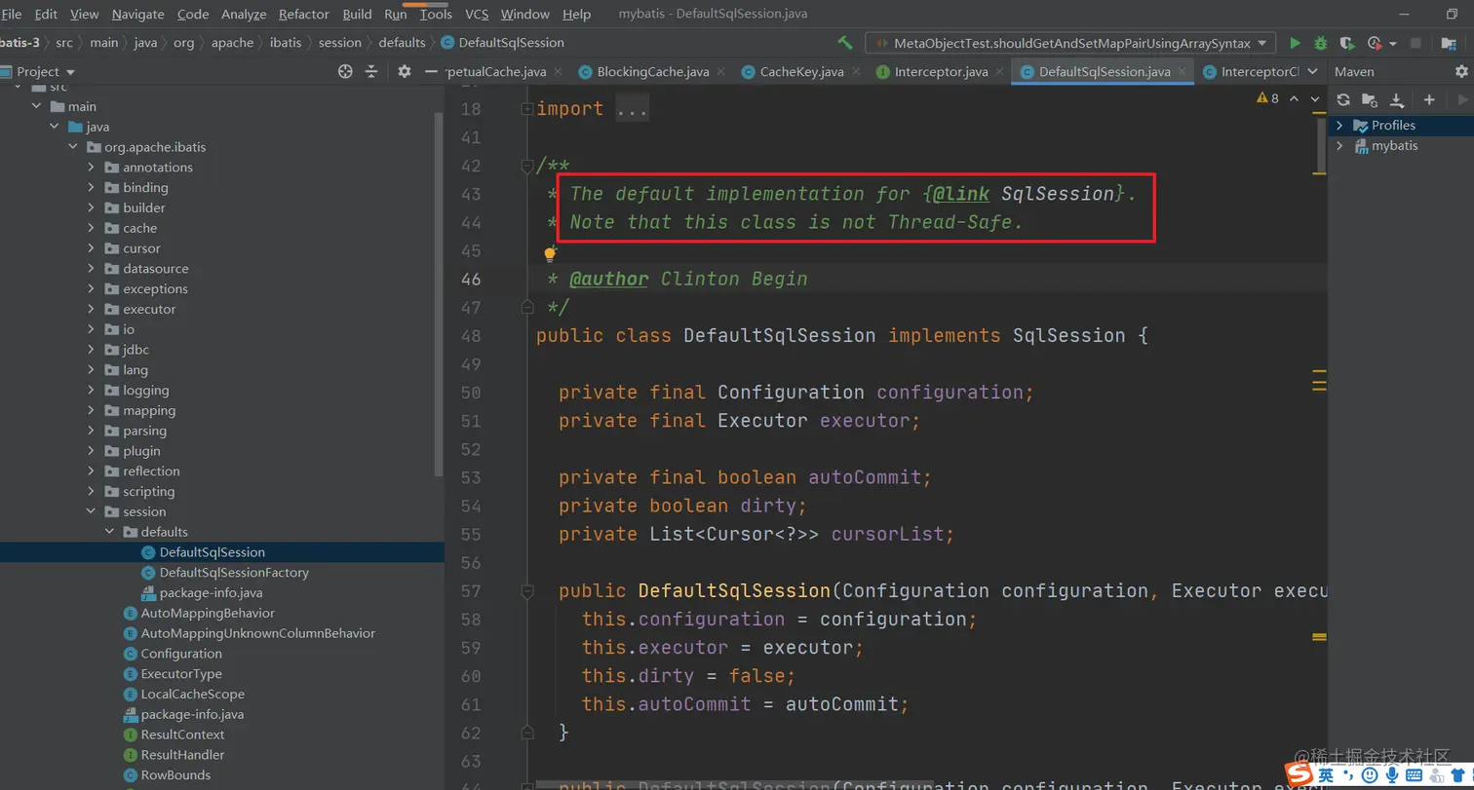Collapse all in the Project panel header
The image size is (1474, 790).
[x=371, y=71]
